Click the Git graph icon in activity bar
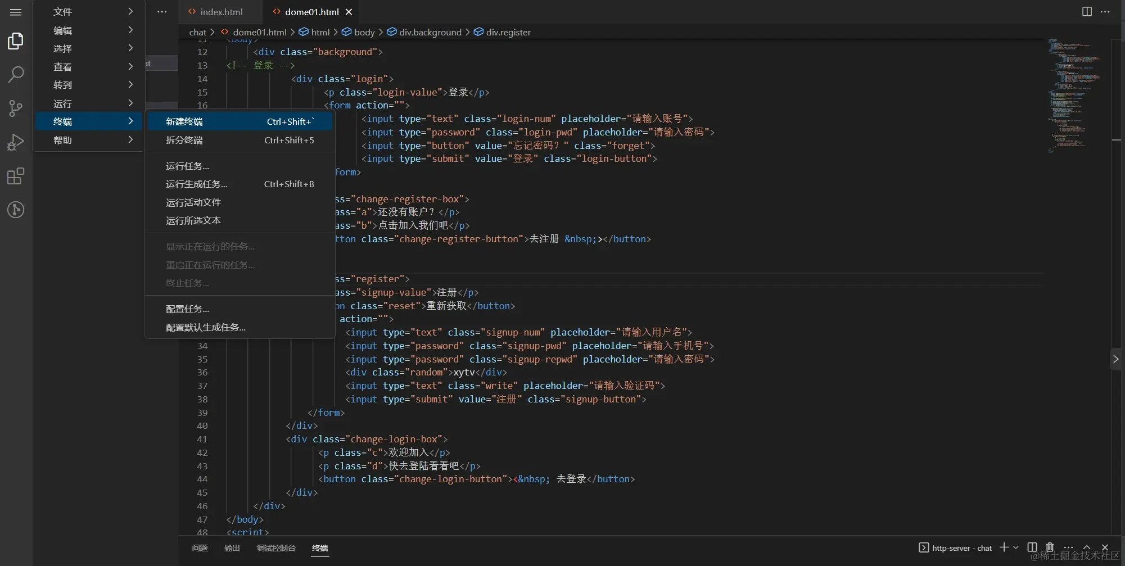 tap(16, 210)
